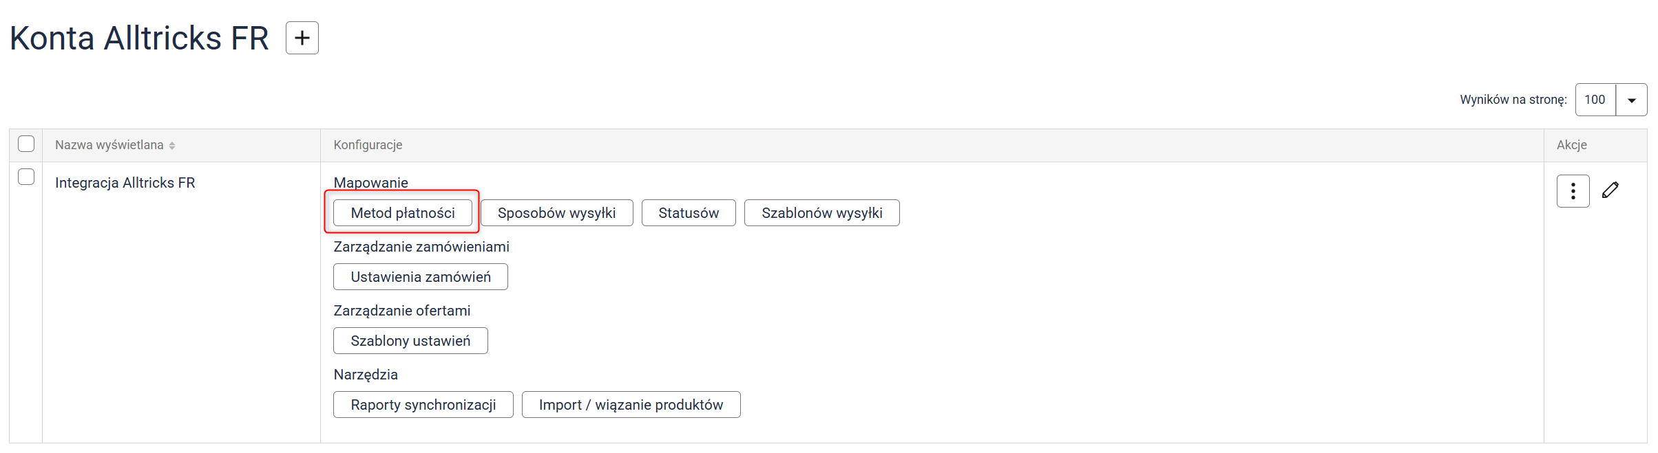
Task: Click the pencil edit icon
Action: click(x=1610, y=190)
